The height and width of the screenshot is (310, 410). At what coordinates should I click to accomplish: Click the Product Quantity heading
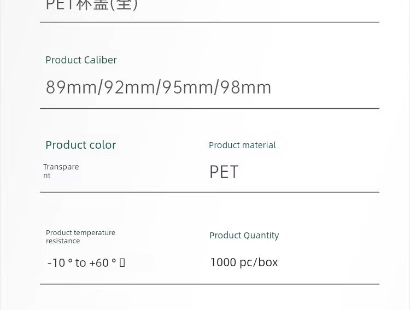click(244, 236)
